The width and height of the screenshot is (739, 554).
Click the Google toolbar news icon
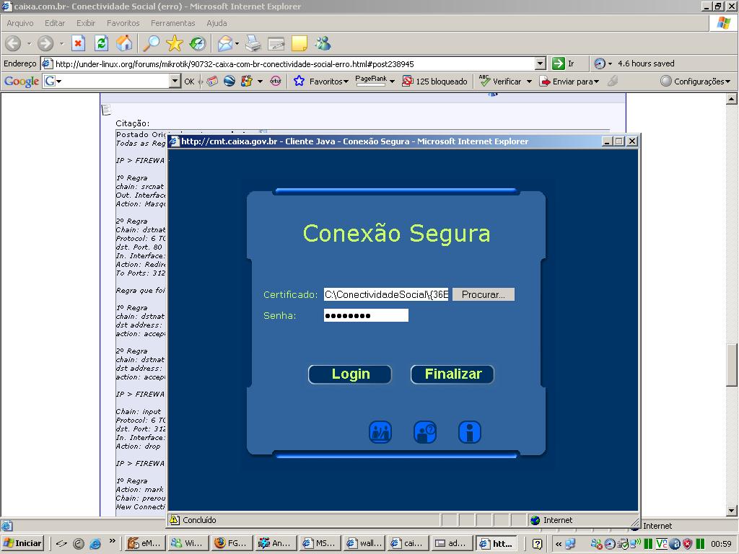(213, 81)
